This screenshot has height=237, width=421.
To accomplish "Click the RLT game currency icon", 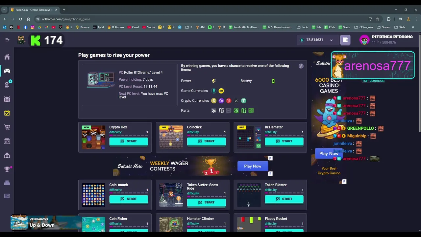I will (214, 91).
